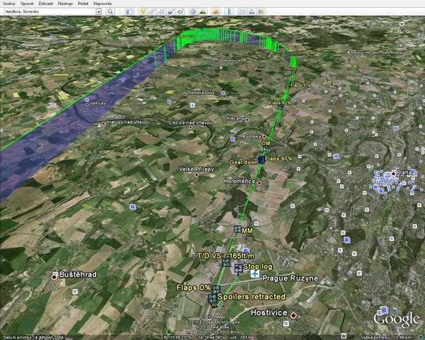Viewport: 425px width, 340px height.
Task: Open the Zobrazit menu
Action: [45, 4]
